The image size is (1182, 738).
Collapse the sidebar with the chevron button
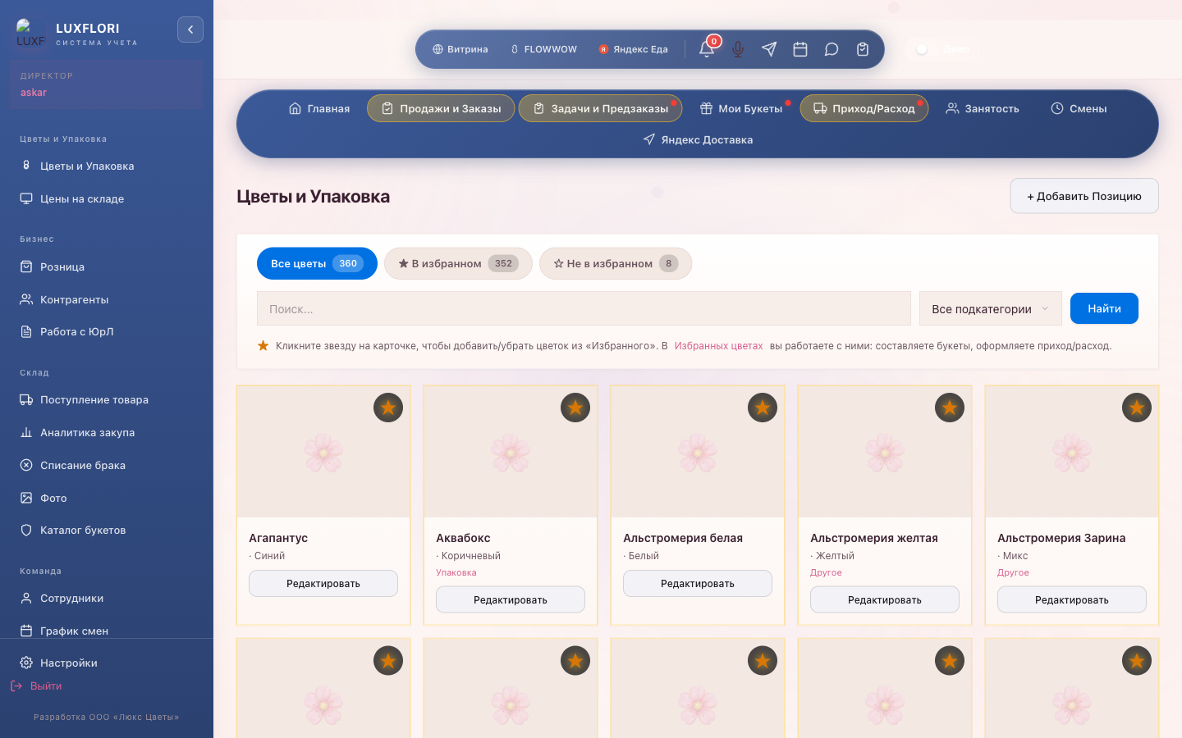(x=190, y=30)
